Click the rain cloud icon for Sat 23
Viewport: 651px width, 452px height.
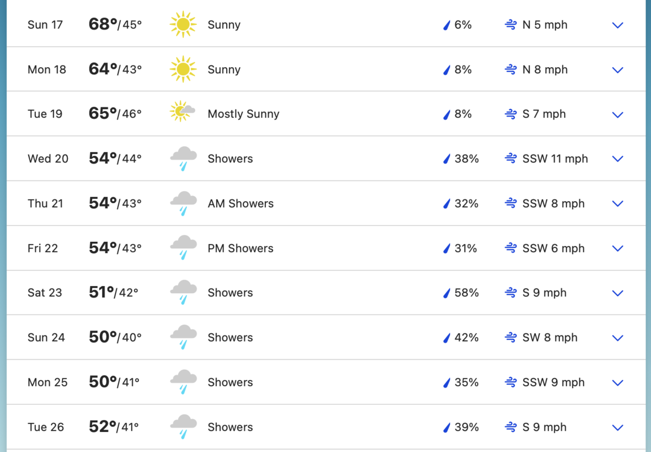point(183,293)
